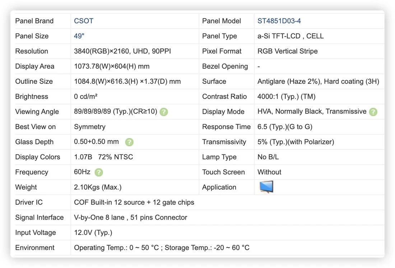The image size is (395, 268).
Task: Open the 49" panel size link
Action: click(79, 36)
